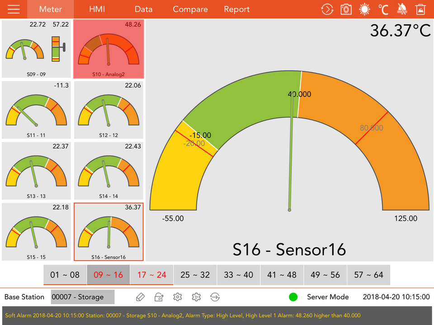The height and width of the screenshot is (325, 434).
Task: Click the pencil edit icon
Action: click(x=140, y=297)
